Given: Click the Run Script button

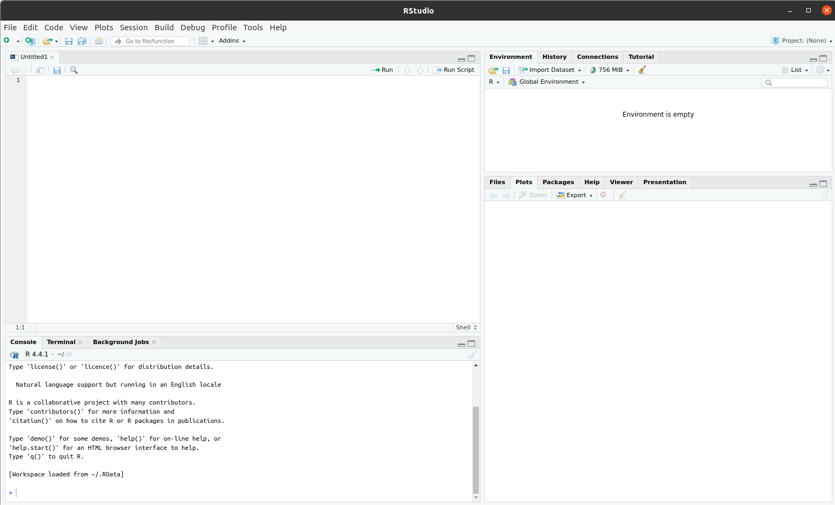Looking at the screenshot, I should (453, 70).
